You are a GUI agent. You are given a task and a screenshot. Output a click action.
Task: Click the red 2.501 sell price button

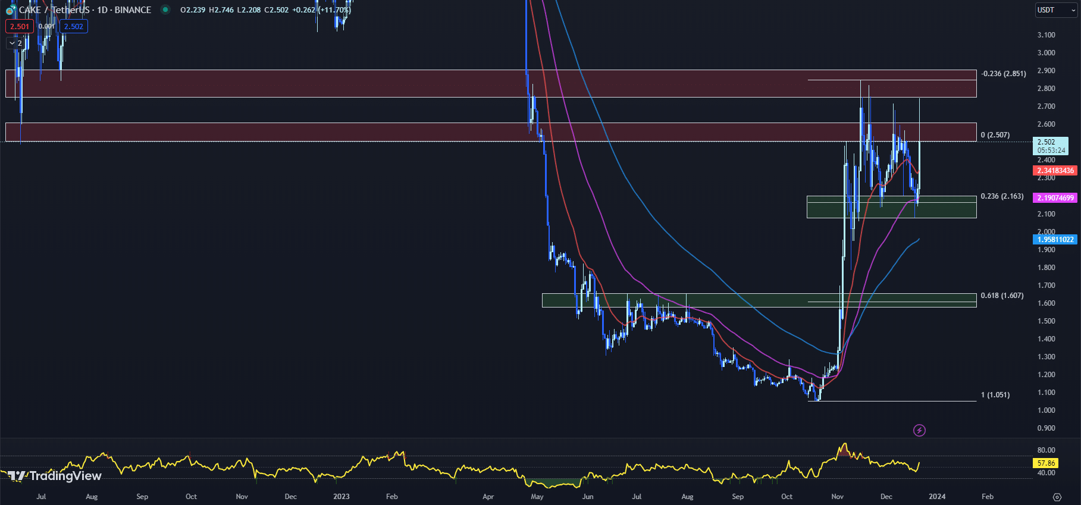[x=19, y=26]
